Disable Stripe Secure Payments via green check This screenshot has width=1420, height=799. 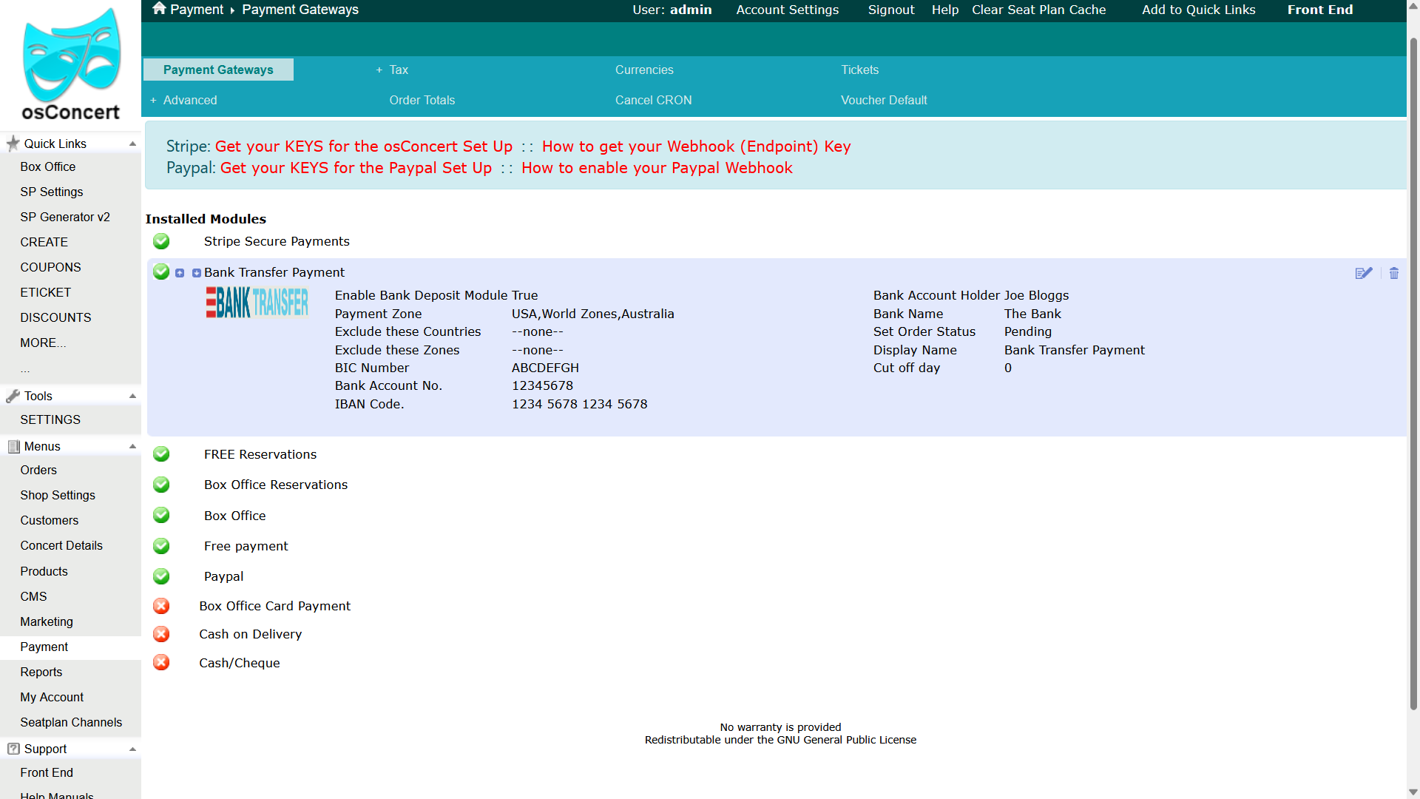pos(161,241)
